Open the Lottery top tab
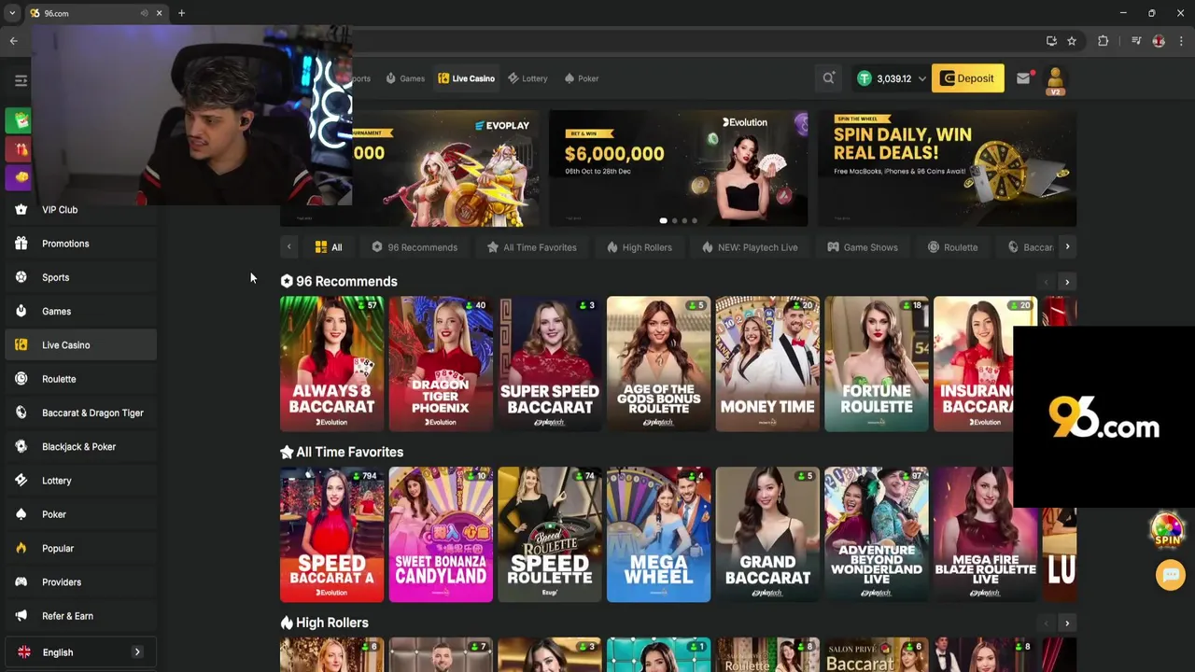This screenshot has width=1195, height=672. tap(527, 78)
